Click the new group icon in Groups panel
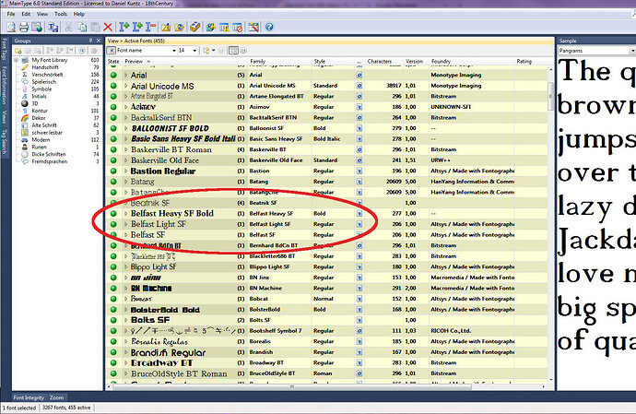636x414 pixels. point(18,51)
